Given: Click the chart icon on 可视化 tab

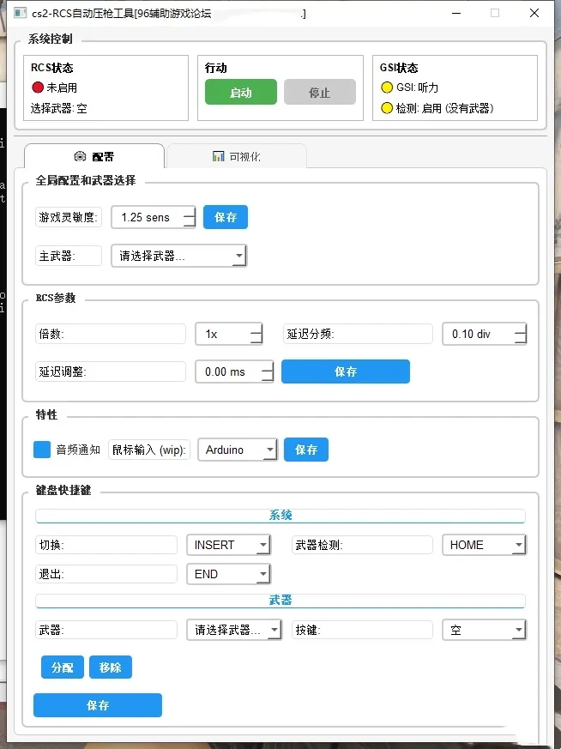Looking at the screenshot, I should (x=218, y=157).
